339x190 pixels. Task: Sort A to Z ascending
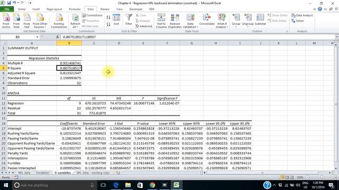[x=108, y=17]
